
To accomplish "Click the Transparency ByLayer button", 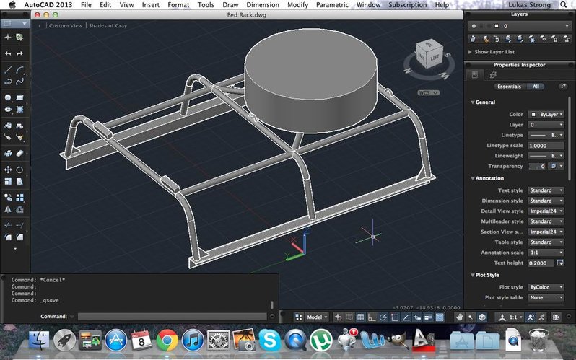I will 557,167.
